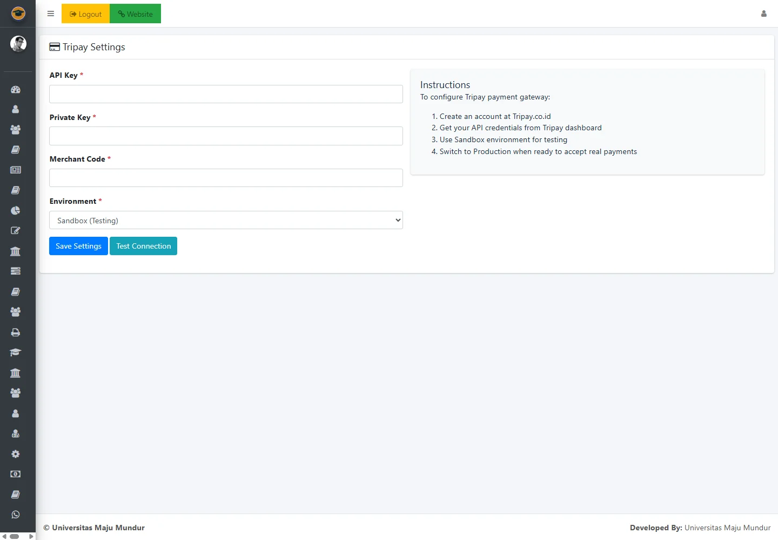
Task: Open the WhatsApp icon in sidebar
Action: (16, 515)
